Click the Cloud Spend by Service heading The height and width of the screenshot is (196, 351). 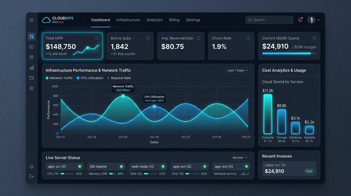tap(283, 82)
